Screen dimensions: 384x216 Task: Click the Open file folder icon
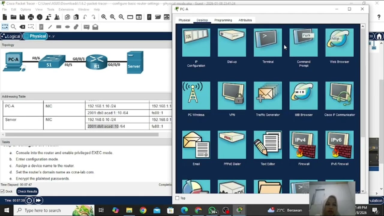tap(13, 17)
